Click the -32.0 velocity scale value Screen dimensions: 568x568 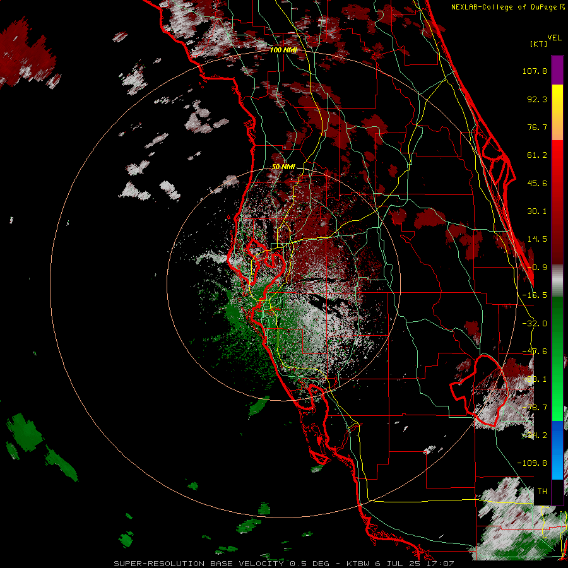535,324
